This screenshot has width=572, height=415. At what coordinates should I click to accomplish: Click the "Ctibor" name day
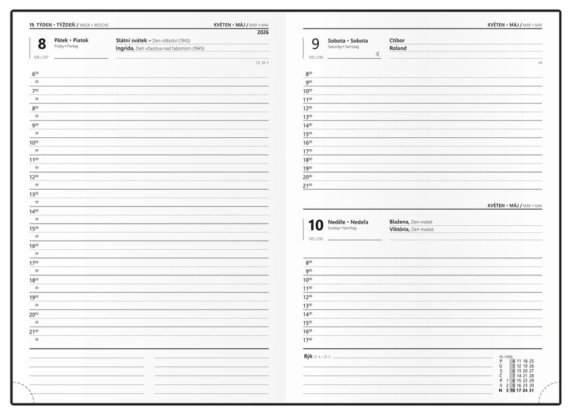point(397,41)
